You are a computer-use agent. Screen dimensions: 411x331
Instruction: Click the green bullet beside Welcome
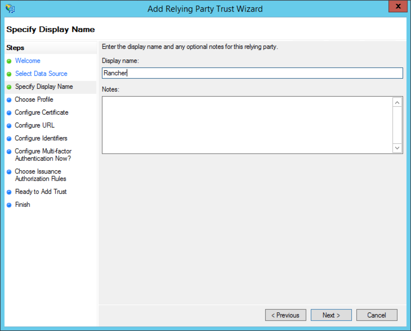click(9, 61)
